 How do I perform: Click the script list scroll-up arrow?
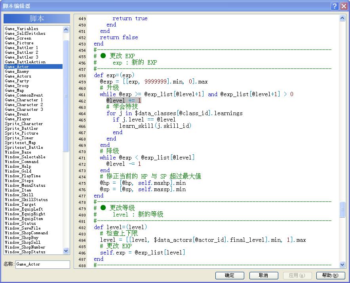pyautogui.click(x=66, y=29)
